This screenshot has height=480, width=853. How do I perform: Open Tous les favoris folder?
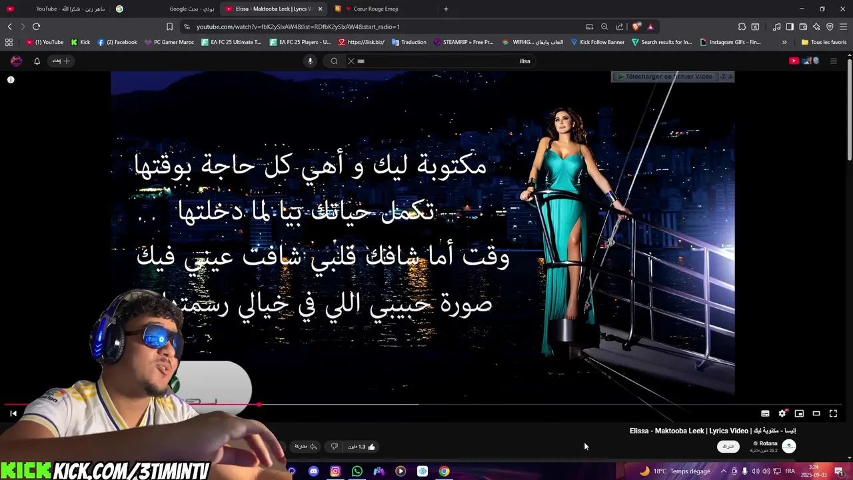click(824, 42)
